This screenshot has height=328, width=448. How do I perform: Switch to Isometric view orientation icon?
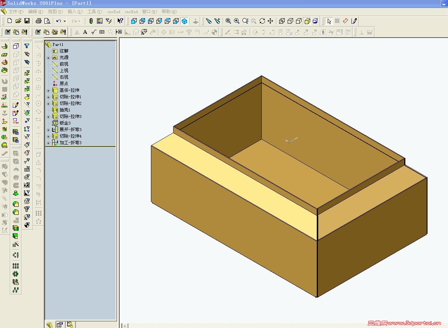tap(184, 21)
